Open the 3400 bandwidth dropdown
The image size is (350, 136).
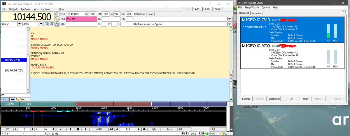coord(41,24)
